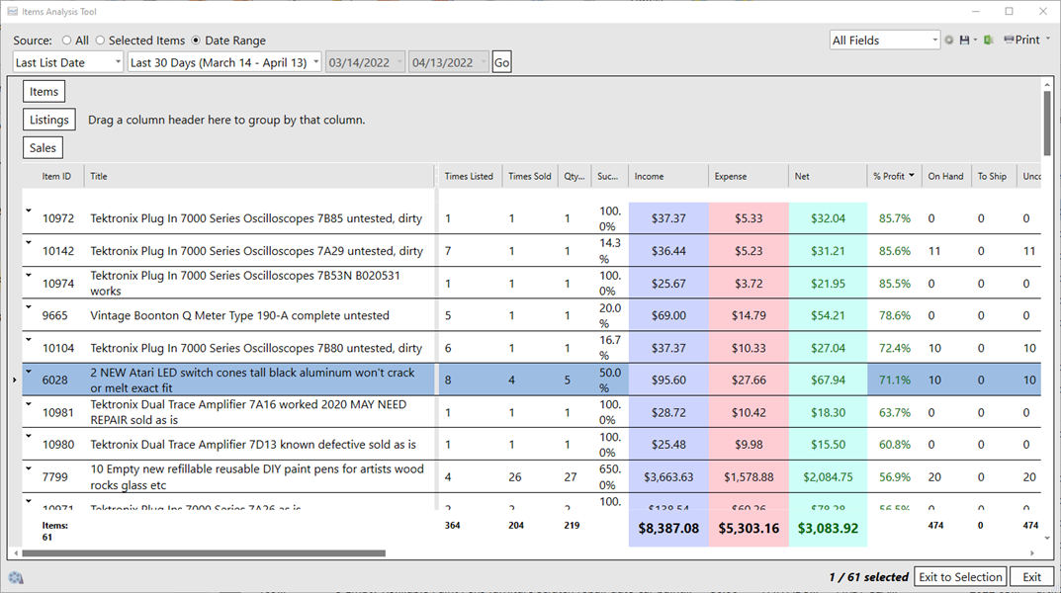Click the $54.21 net cell
Screen dimensions: 1061x593
[x=828, y=315]
